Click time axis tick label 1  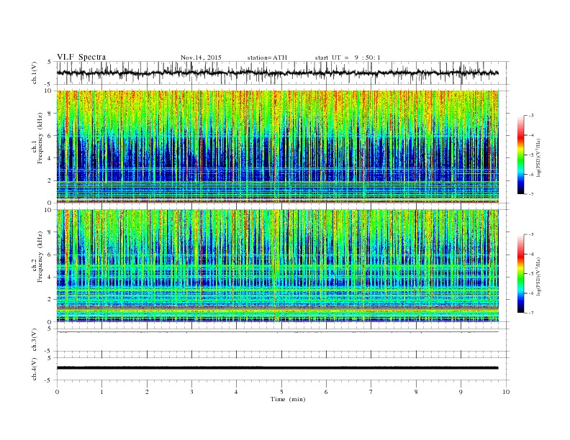coord(101,392)
